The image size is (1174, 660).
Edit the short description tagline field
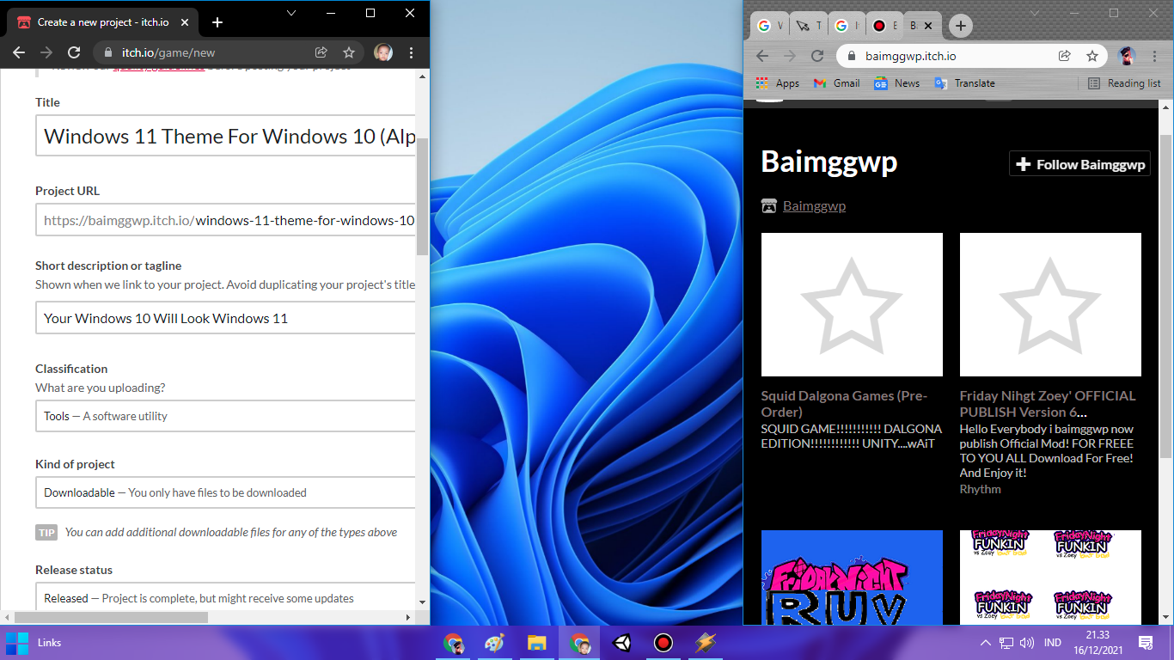tap(226, 318)
